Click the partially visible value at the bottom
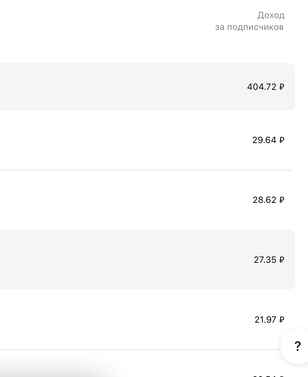The image size is (308, 377). 268,376
